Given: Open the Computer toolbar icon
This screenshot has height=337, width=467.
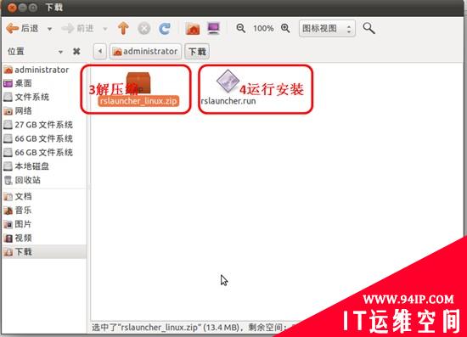Looking at the screenshot, I should (x=213, y=29).
